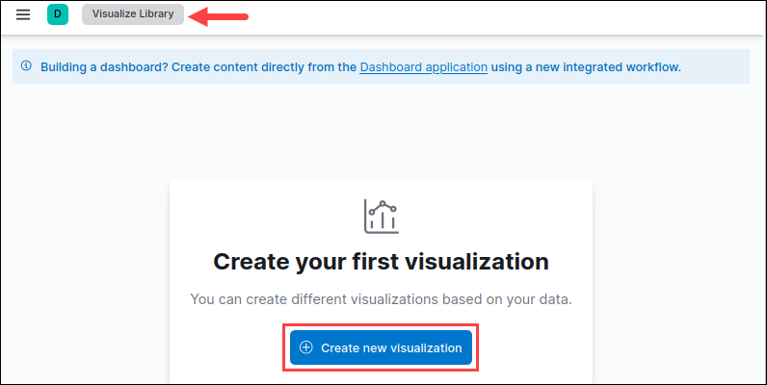Click the Create new visualization button
767x385 pixels.
tap(381, 347)
